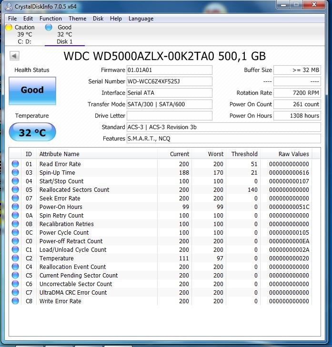The width and height of the screenshot is (332, 347).
Task: Select Reallocated Sectors Count attribute name
Action: pos(74,189)
